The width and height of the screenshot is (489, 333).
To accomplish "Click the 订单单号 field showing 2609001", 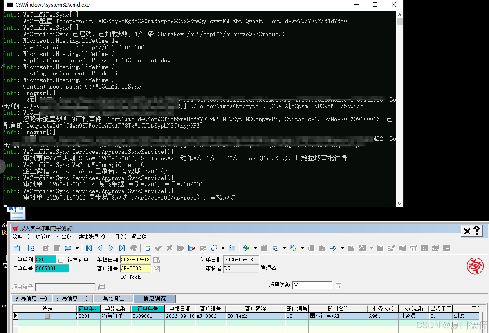I will tap(52, 269).
